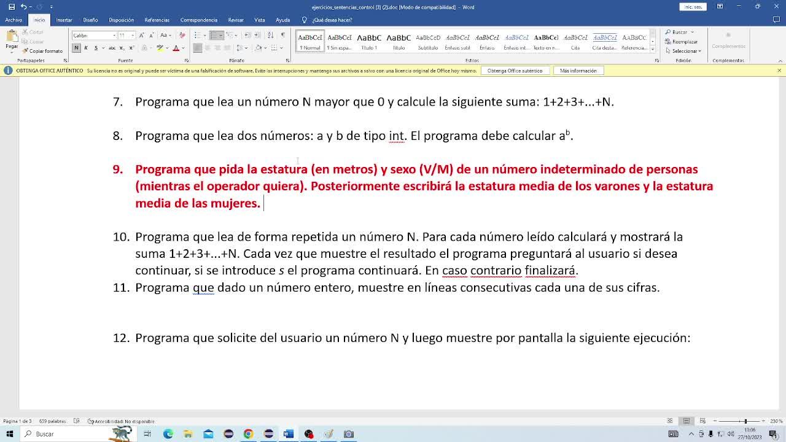Open Microsoft Edge from the taskbar
Image resolution: width=786 pixels, height=442 pixels.
tap(168, 434)
